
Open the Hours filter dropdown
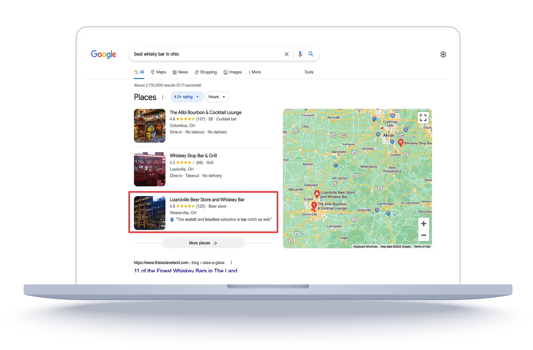click(217, 97)
